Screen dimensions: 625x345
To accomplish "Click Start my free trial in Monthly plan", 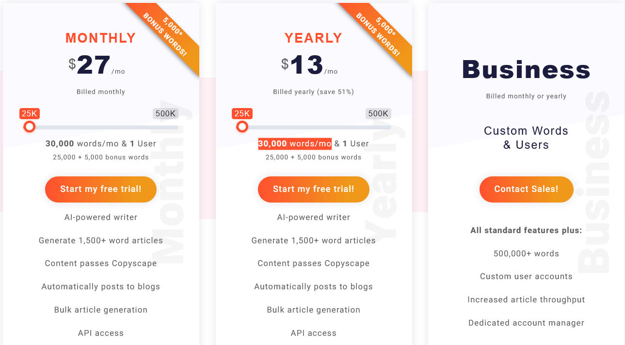I will click(101, 189).
